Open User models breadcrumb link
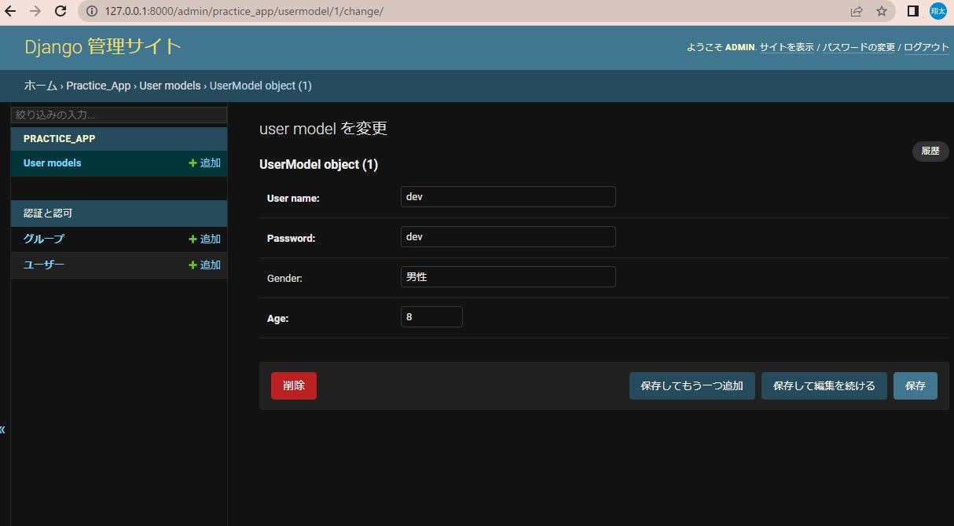This screenshot has height=526, width=954. [170, 86]
